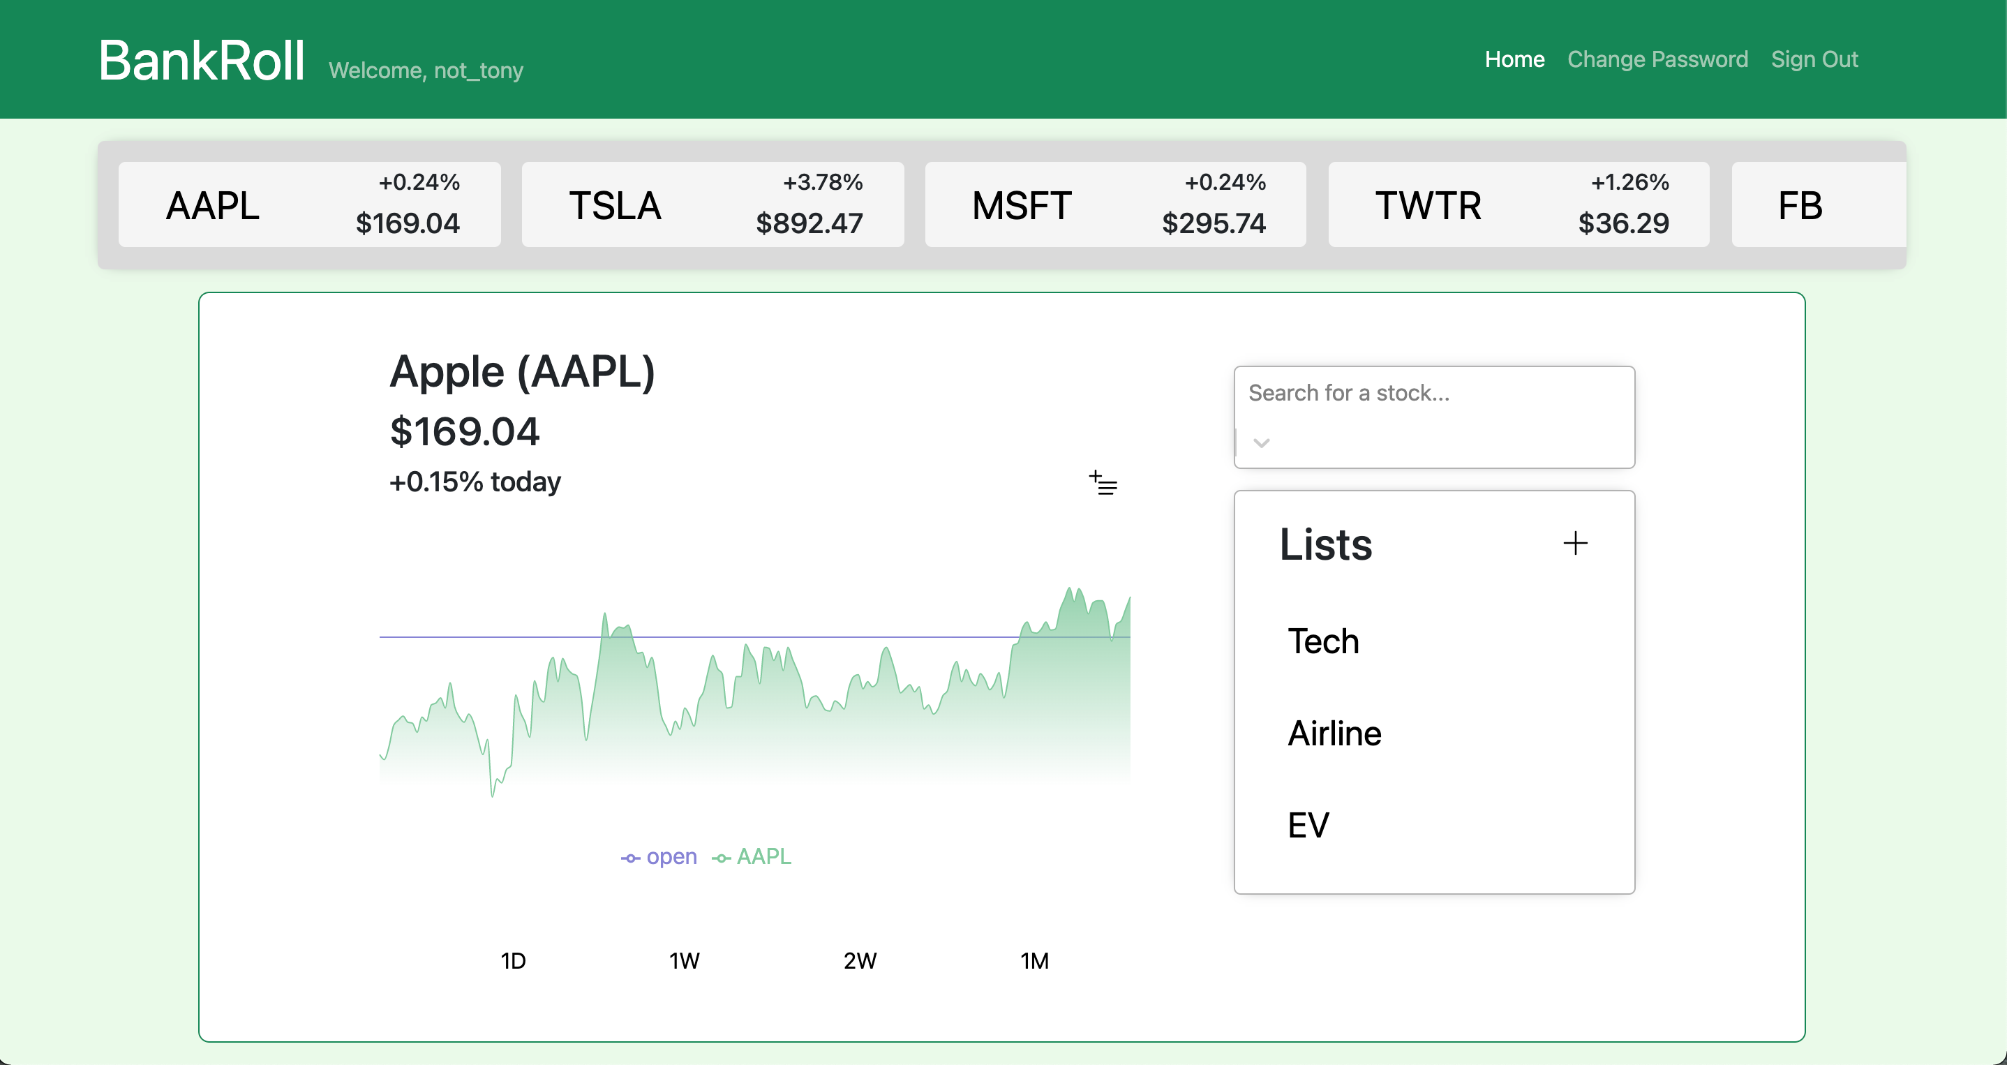The width and height of the screenshot is (2007, 1065).
Task: Open the Tech list
Action: pyautogui.click(x=1323, y=642)
